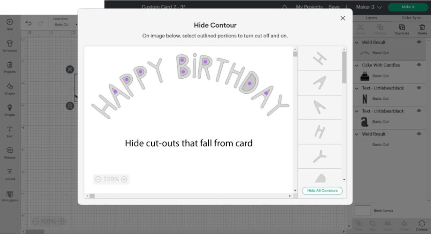Select the Text tool
431x234 pixels.
9,132
